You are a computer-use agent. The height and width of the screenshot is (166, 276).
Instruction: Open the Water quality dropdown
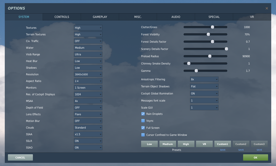point(88,48)
